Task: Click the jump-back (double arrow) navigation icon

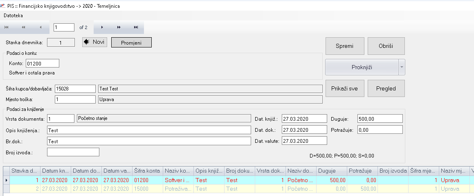Action: (x=23, y=27)
